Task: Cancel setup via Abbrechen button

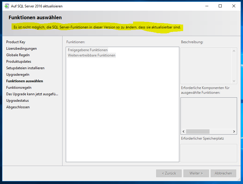Action: click(x=223, y=173)
